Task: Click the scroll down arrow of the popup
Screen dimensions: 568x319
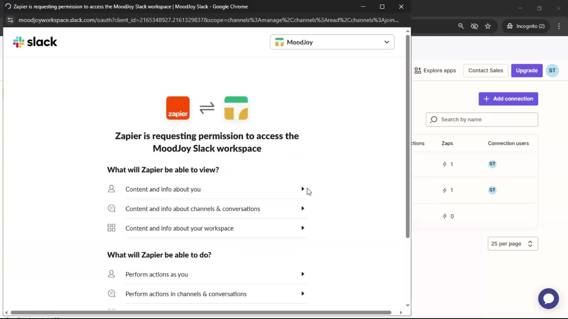Action: 408,305
